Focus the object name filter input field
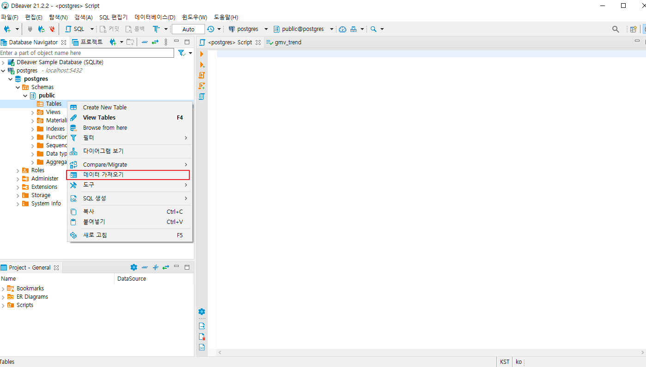 pyautogui.click(x=86, y=53)
